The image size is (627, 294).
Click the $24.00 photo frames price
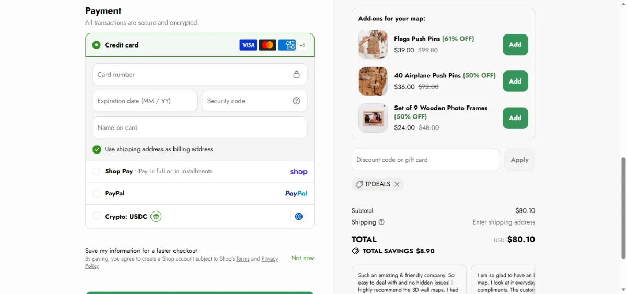[x=404, y=127]
